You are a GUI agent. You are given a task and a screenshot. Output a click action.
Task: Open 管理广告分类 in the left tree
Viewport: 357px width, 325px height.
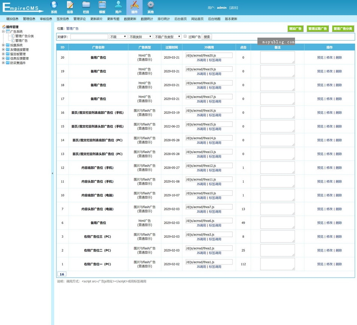(24, 36)
